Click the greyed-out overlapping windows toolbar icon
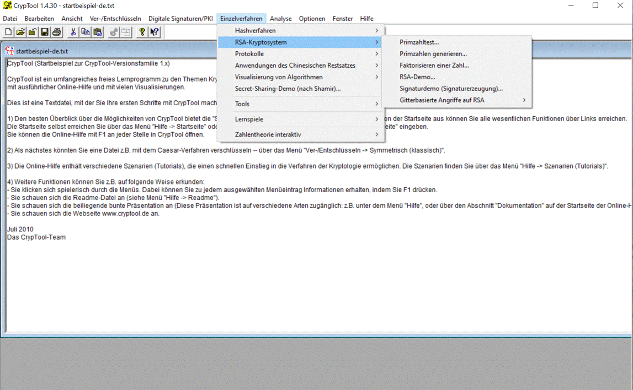The image size is (633, 390). (x=126, y=32)
